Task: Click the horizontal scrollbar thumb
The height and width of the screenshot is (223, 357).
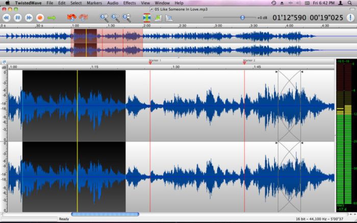Action: 105,214
